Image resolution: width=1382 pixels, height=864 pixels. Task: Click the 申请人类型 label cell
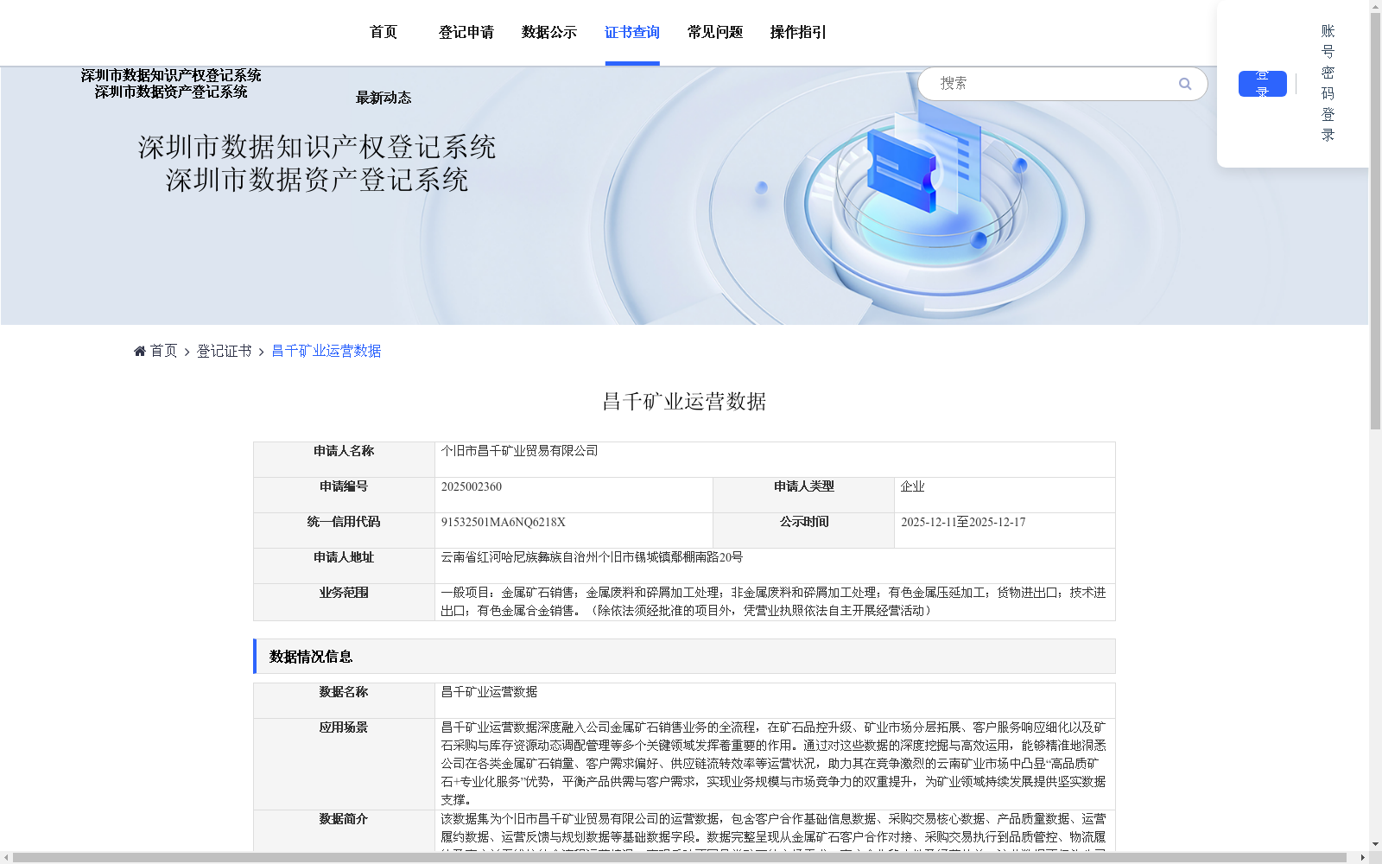pyautogui.click(x=803, y=495)
